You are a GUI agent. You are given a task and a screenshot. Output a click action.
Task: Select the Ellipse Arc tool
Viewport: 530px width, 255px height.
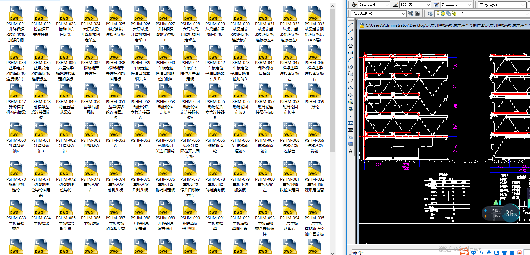click(x=350, y=95)
